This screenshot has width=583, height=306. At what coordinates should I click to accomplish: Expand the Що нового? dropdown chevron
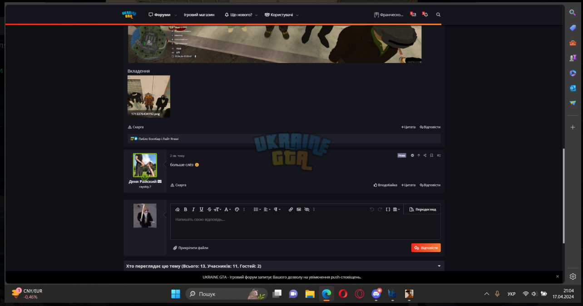[256, 15]
